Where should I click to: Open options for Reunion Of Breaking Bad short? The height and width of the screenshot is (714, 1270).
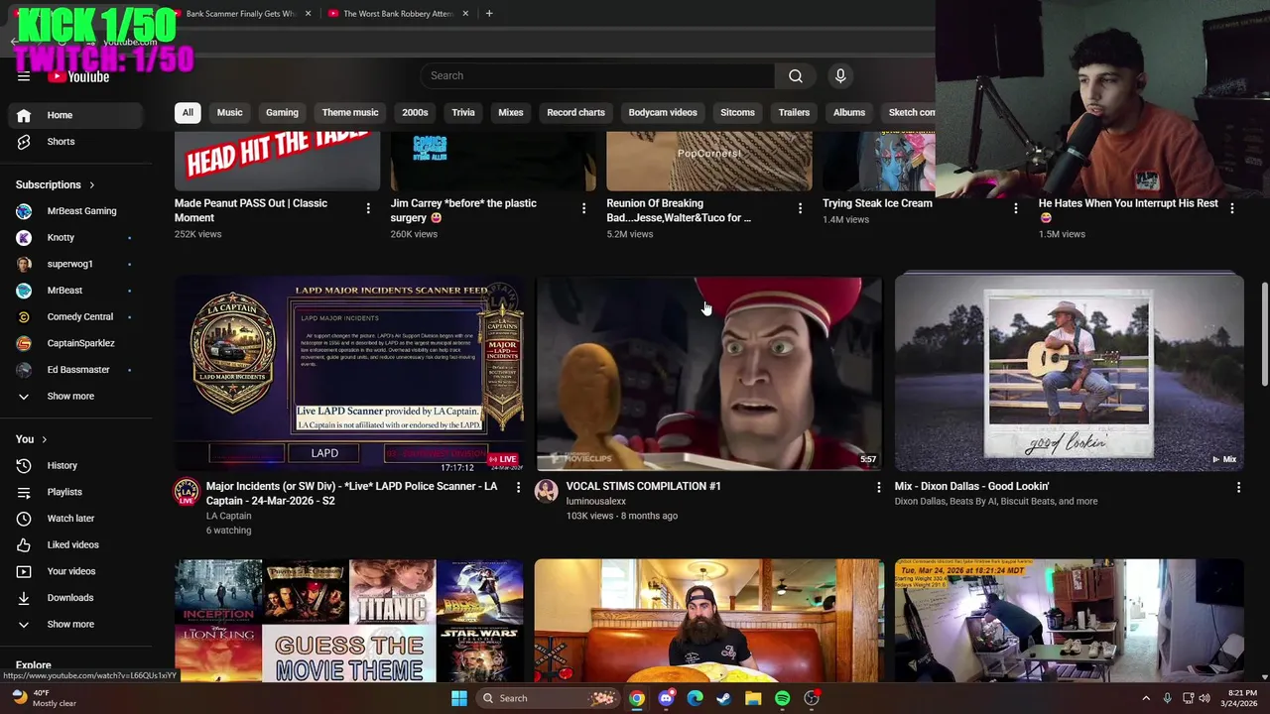click(800, 208)
